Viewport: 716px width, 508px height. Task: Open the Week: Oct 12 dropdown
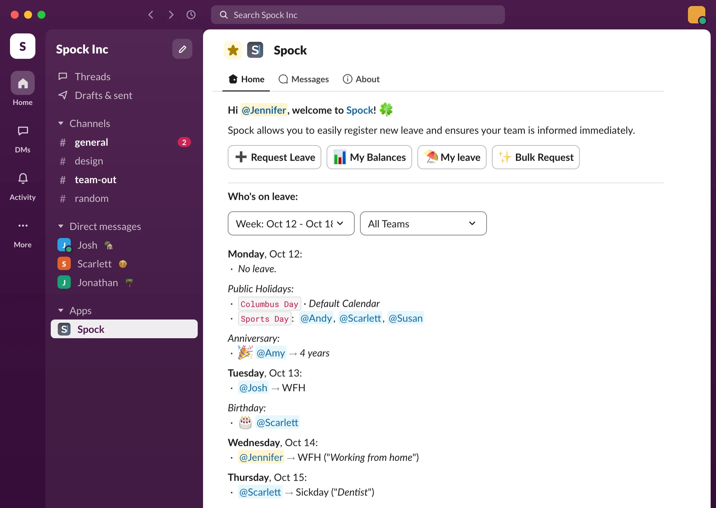coord(291,223)
